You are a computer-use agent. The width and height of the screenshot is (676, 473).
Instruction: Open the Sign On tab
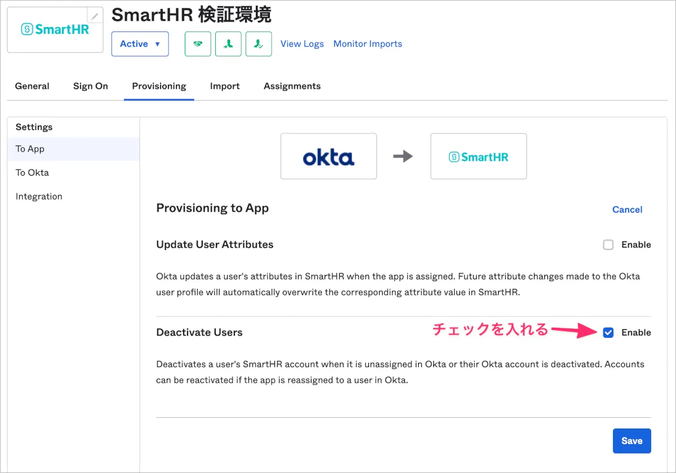91,86
